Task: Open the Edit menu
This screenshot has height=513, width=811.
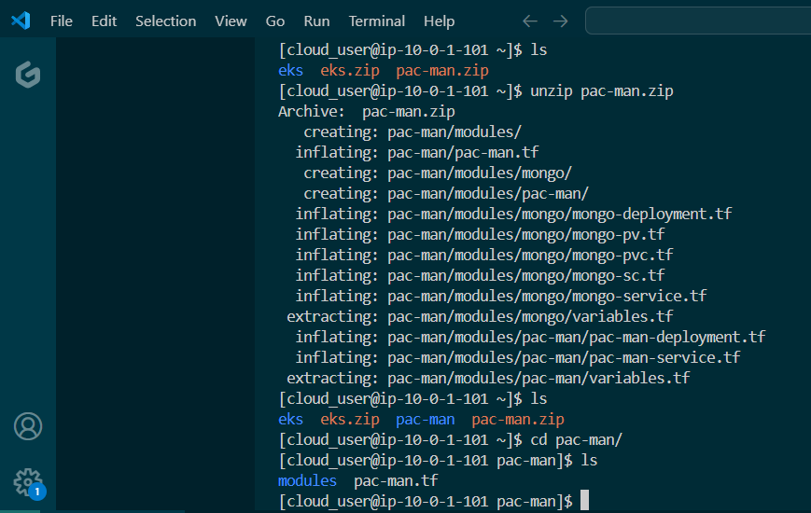Action: (x=104, y=21)
